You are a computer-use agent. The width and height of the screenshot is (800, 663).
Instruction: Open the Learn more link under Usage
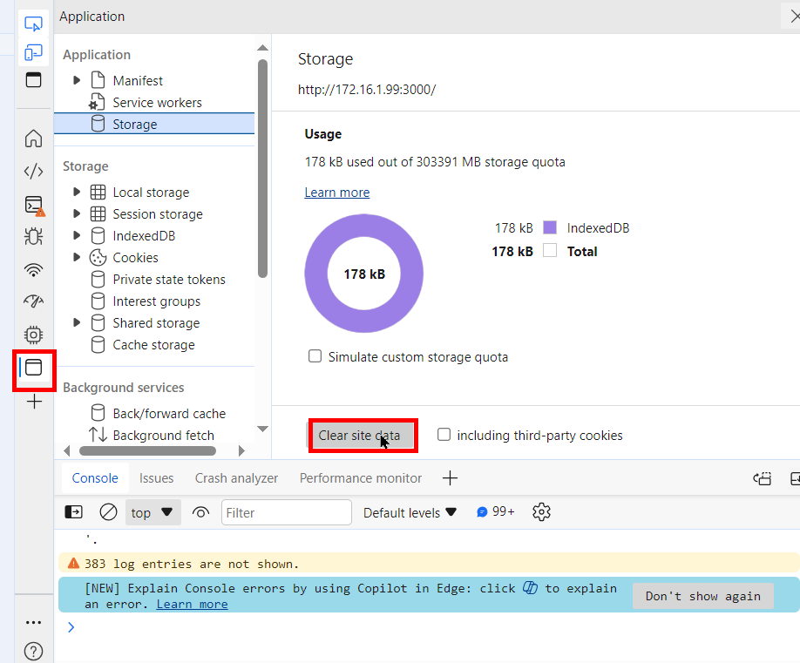pos(336,192)
